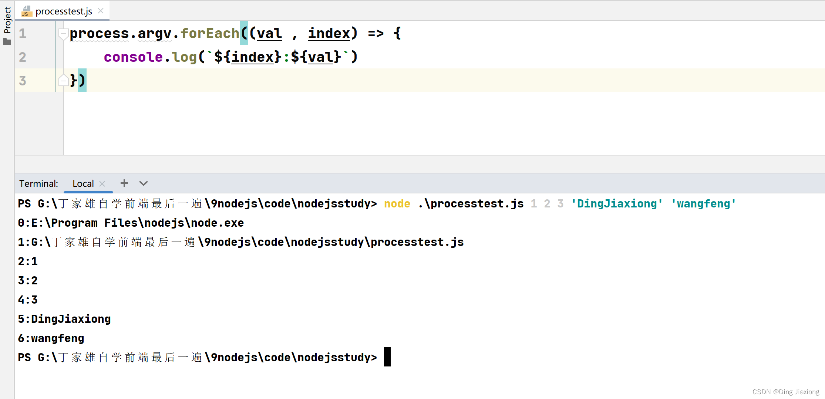Image resolution: width=825 pixels, height=399 pixels.
Task: Click terminal output line '3:2'
Action: 28,281
